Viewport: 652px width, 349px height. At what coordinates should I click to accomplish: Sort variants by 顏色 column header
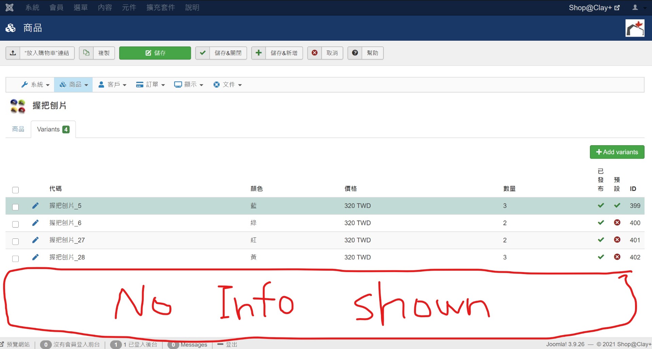(x=257, y=189)
